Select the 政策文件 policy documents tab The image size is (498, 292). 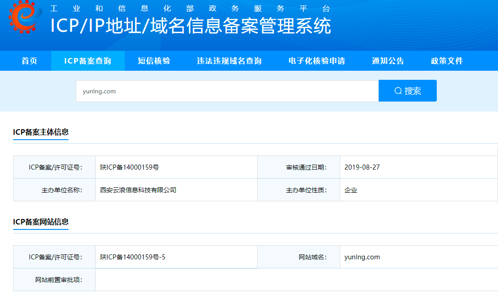point(447,61)
